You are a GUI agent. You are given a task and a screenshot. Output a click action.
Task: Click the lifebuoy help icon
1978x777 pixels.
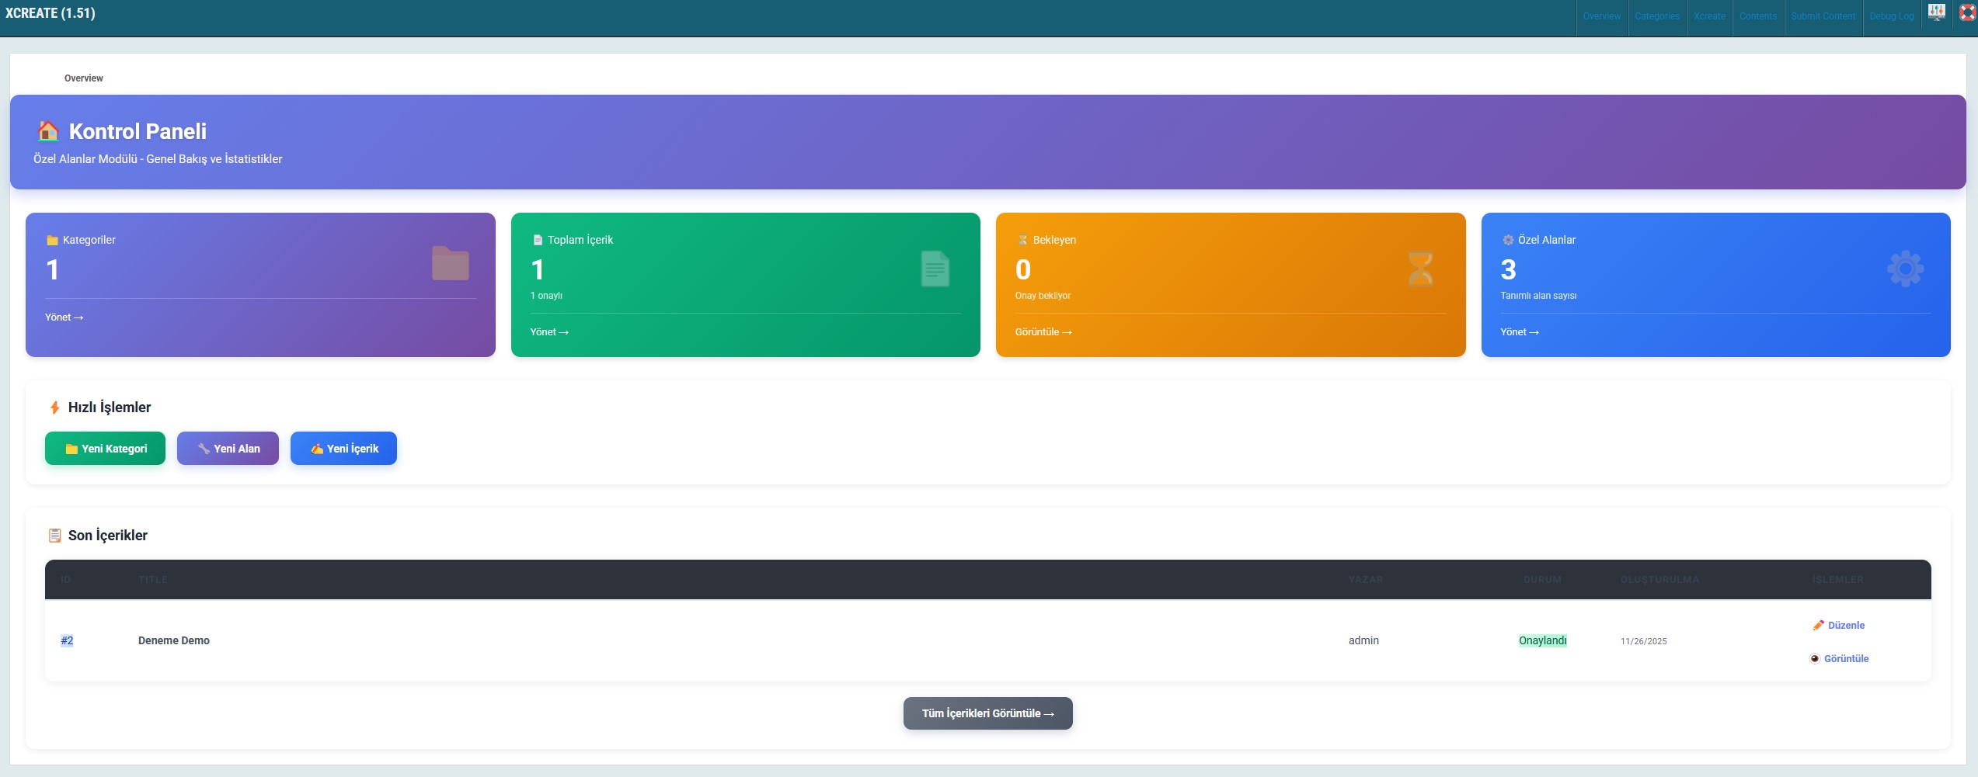click(x=1967, y=12)
